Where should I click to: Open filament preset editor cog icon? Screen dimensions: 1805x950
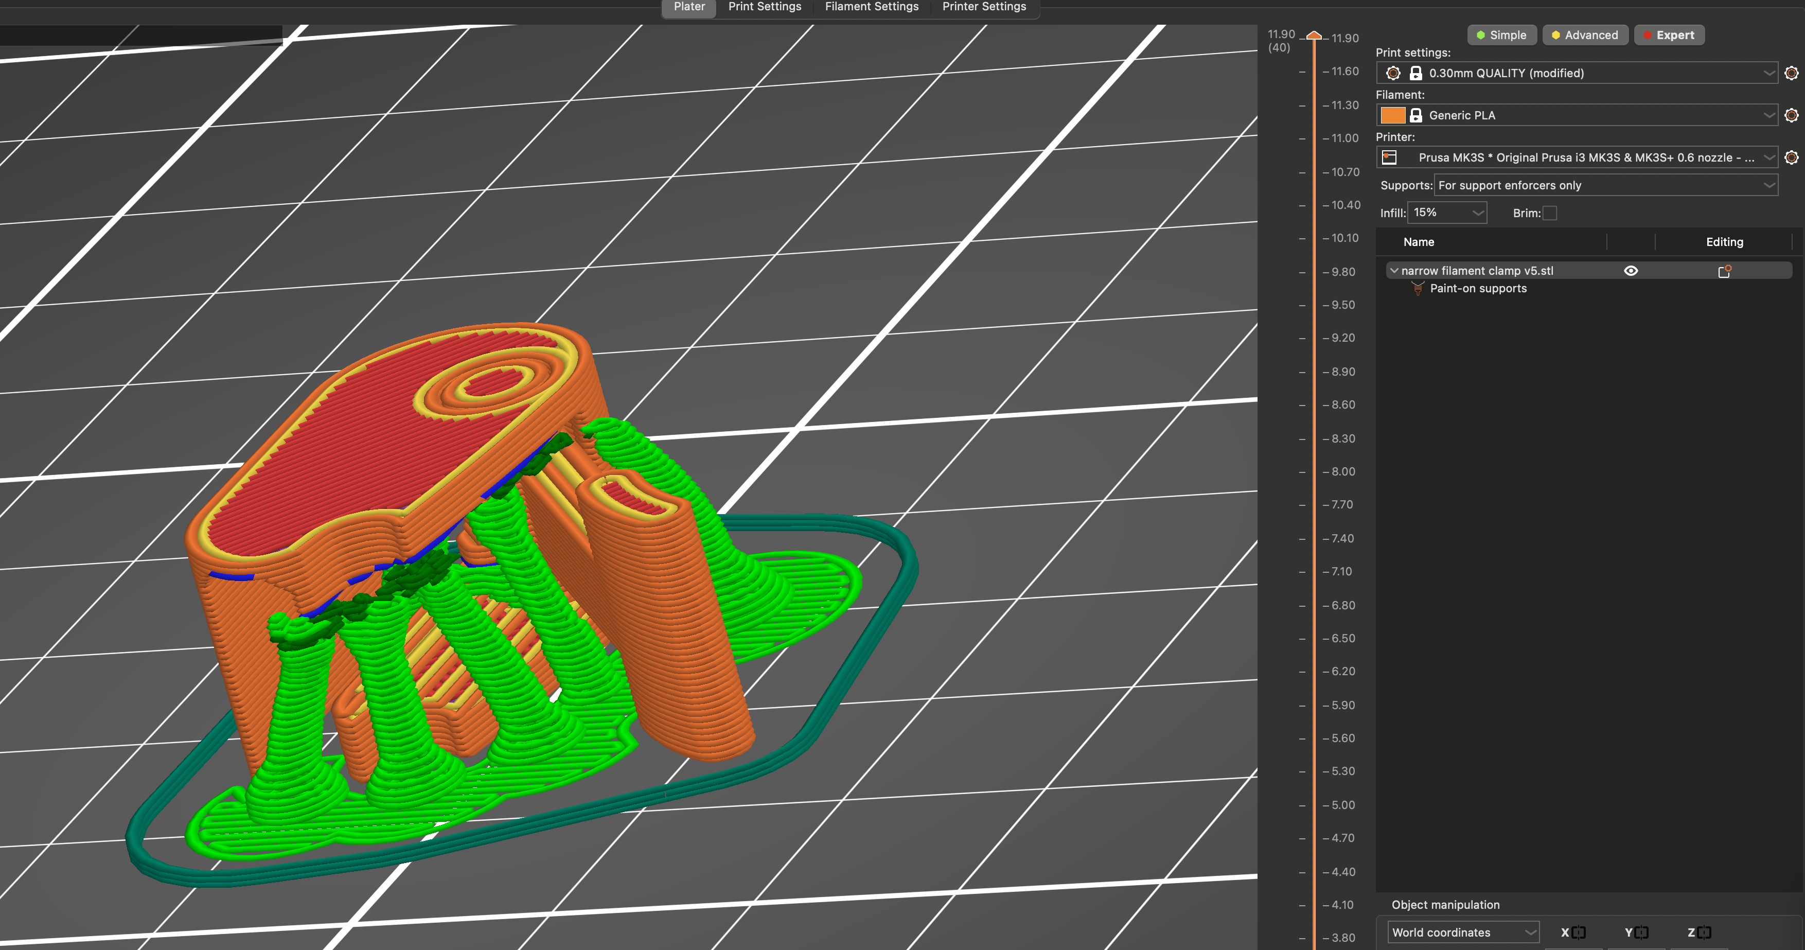(x=1791, y=115)
